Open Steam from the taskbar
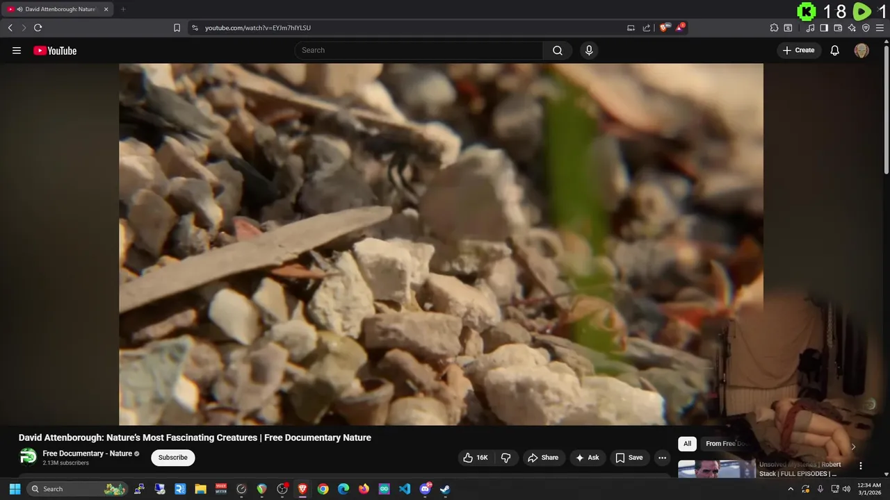Viewport: 890px width, 500px height. [445, 489]
